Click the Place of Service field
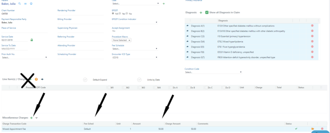Screen dimensions: 330x133 (x=25, y=31)
